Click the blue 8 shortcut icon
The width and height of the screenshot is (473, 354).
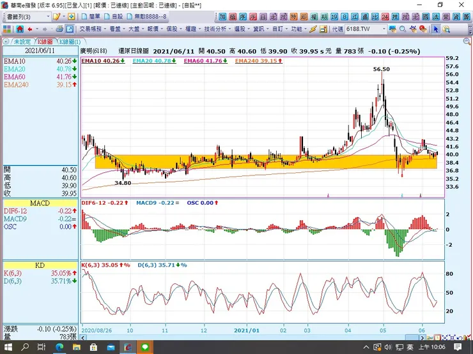pyautogui.click(x=345, y=17)
